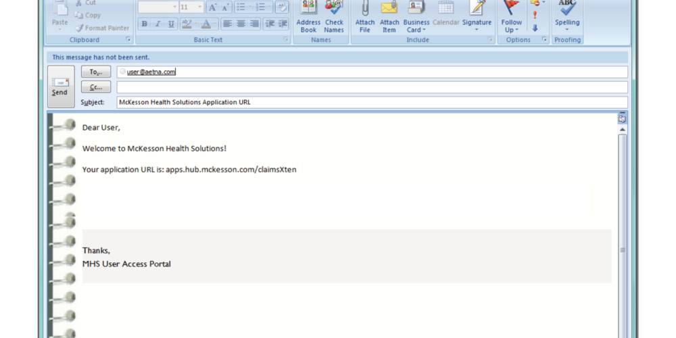The image size is (676, 338).
Task: Set High Importance with red exclamation
Action: [535, 15]
